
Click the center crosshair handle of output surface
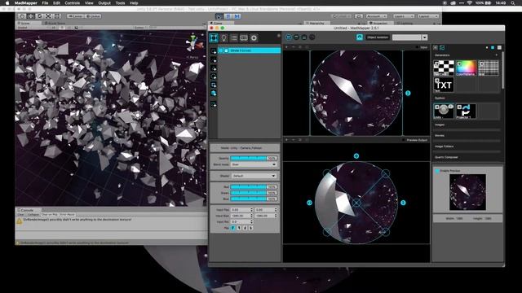point(356,203)
